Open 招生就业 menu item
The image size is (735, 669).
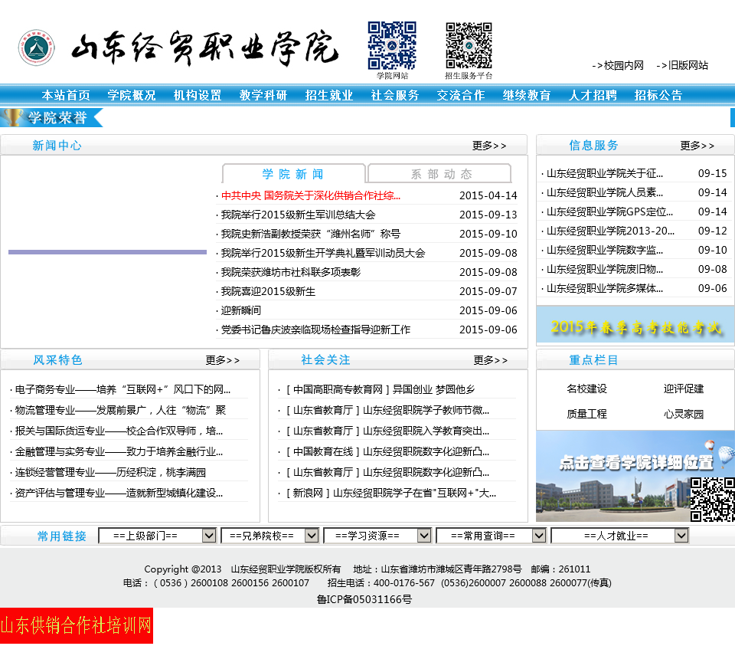coord(329,95)
